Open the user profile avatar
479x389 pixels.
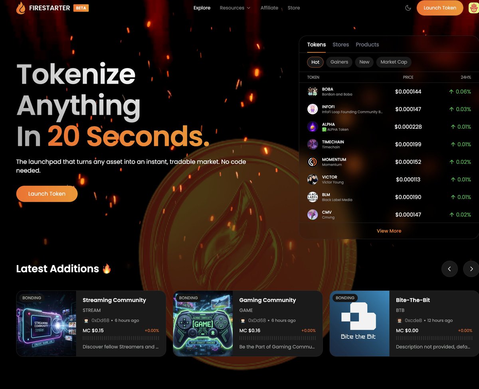[473, 8]
